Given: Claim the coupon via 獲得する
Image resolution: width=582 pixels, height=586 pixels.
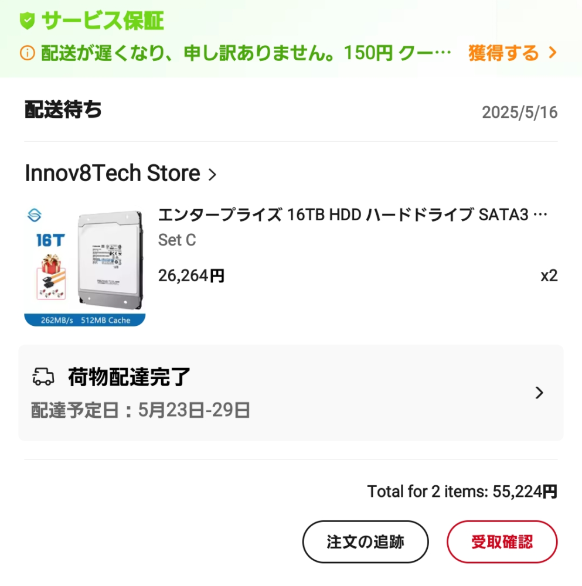Looking at the screenshot, I should coord(503,53).
